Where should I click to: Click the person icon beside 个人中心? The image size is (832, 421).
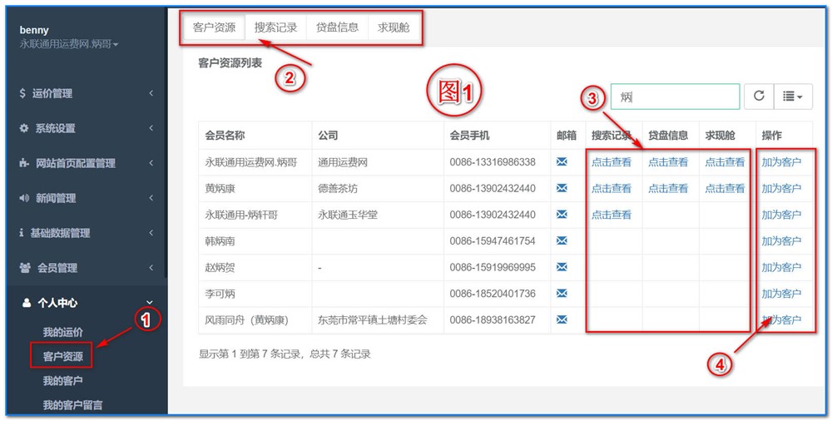click(x=26, y=303)
